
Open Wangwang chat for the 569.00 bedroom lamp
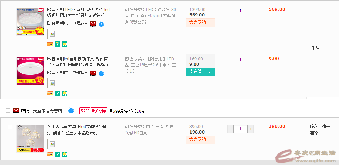pyautogui.click(x=101, y=24)
